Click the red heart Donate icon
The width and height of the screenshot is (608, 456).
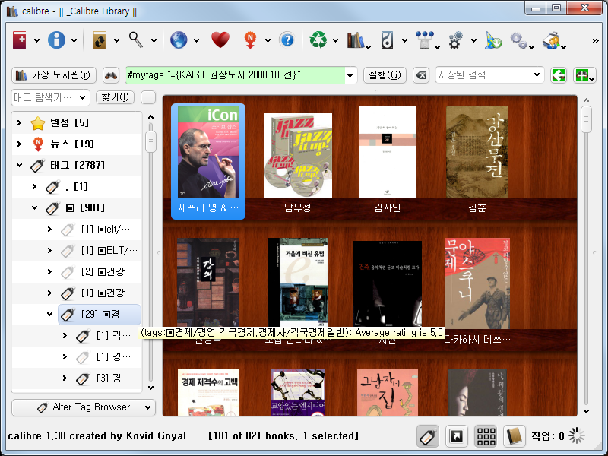coord(220,40)
